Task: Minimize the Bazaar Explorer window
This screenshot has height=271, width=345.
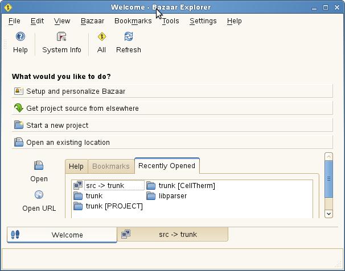Action: tap(314, 8)
